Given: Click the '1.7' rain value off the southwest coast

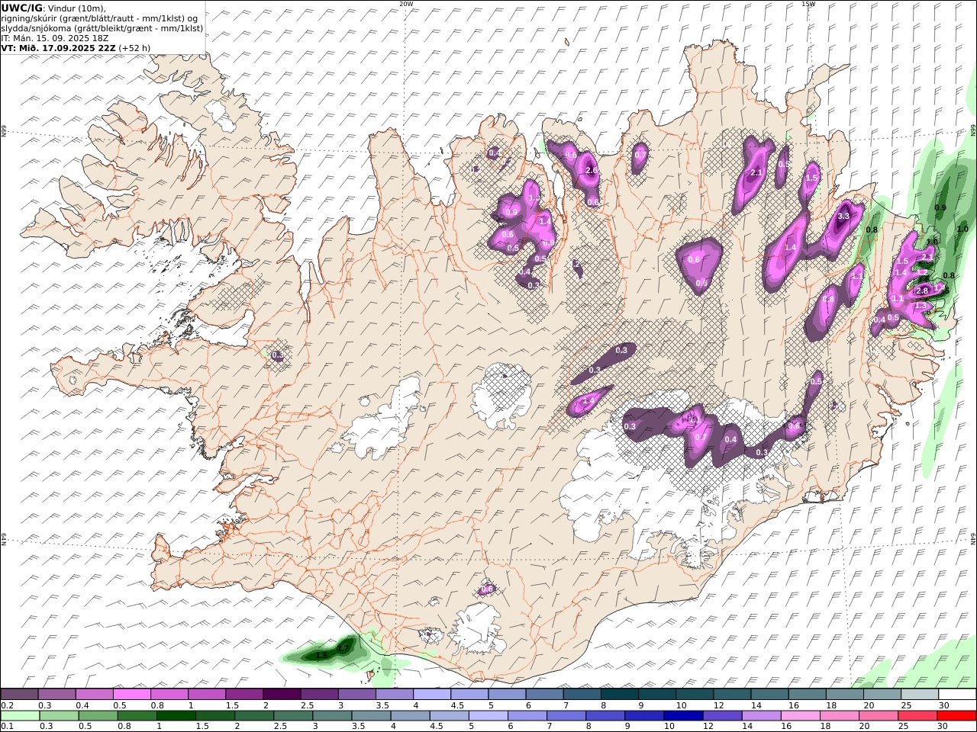Looking at the screenshot, I should pos(343,649).
